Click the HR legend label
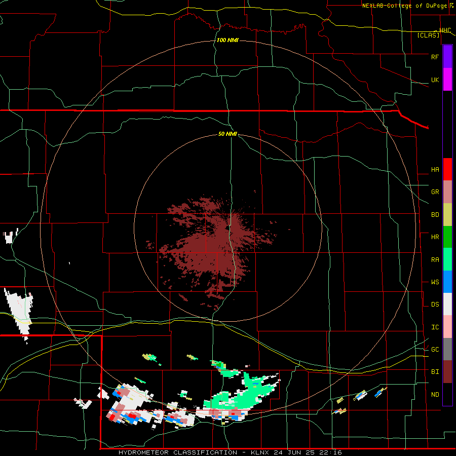This screenshot has width=456, height=456. point(435,237)
